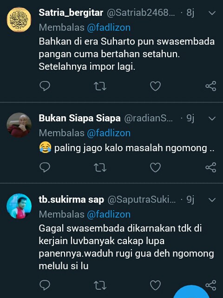Viewport: 223px width, 298px height.
Task: Open @fadlizon link in tb.sukirma sap's reply
Action: 109,214
